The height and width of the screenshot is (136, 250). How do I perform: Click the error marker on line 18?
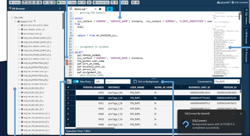pos(67,61)
